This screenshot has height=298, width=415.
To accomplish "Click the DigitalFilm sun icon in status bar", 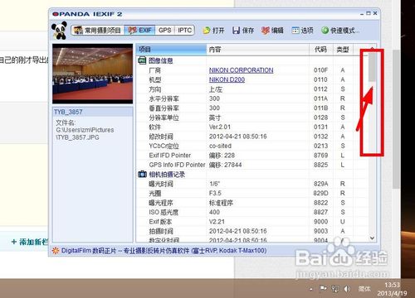I will tap(56, 251).
